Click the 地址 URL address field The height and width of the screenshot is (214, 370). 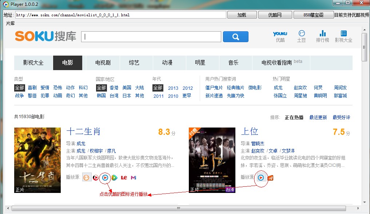[120, 15]
